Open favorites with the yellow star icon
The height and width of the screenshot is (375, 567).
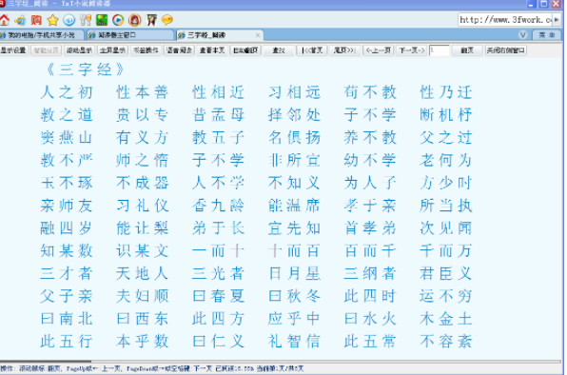(52, 20)
